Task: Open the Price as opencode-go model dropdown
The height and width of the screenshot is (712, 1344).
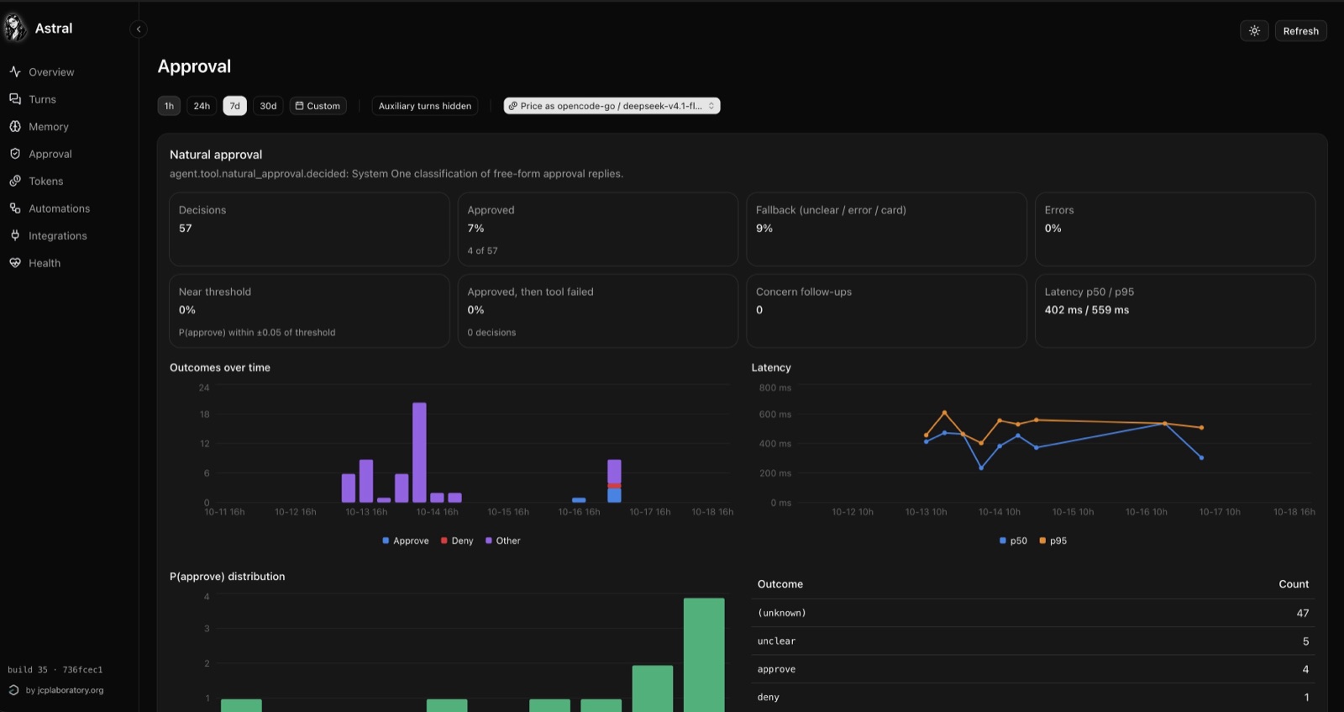Action: pyautogui.click(x=612, y=106)
